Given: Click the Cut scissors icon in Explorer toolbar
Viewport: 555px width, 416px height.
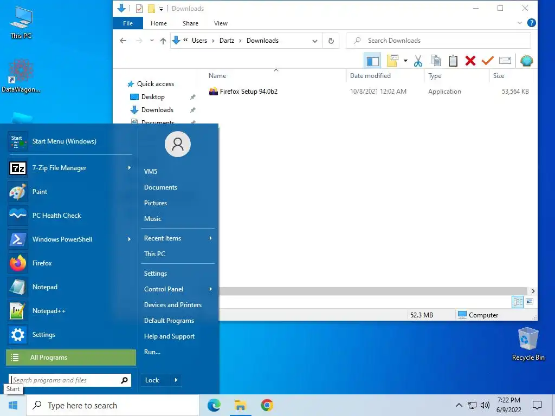Looking at the screenshot, I should tap(418, 61).
